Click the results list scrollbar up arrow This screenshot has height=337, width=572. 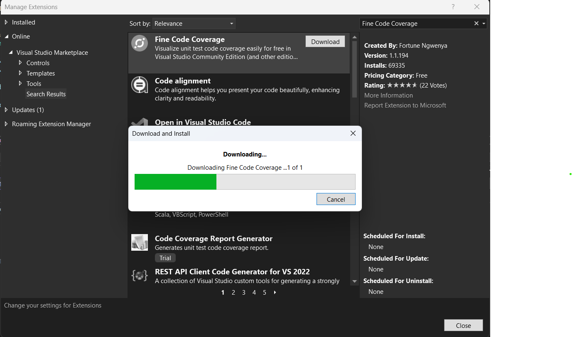pyautogui.click(x=354, y=37)
